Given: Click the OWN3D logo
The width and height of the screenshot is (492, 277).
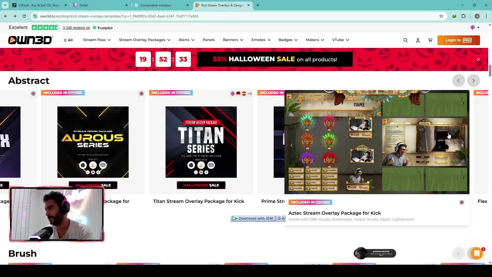Looking at the screenshot, I should [x=30, y=40].
